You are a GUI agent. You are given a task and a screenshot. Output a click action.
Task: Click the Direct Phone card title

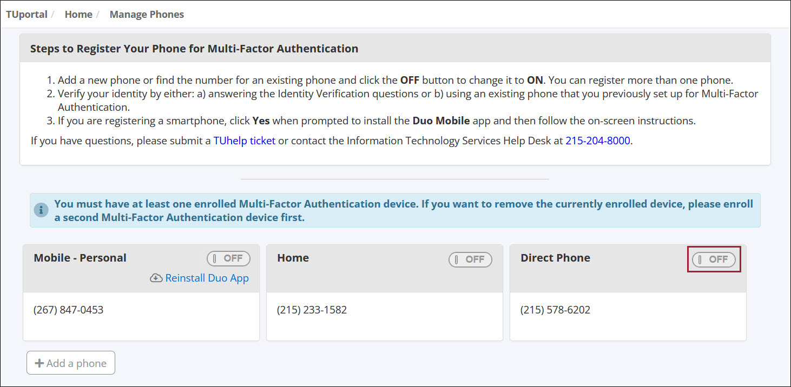point(555,258)
